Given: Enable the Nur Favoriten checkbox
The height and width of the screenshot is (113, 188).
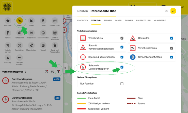Looking at the screenshot, I should (122, 84).
